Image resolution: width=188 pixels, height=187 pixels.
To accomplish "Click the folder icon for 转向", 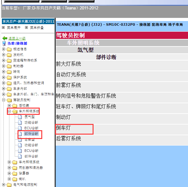I will (9, 72).
